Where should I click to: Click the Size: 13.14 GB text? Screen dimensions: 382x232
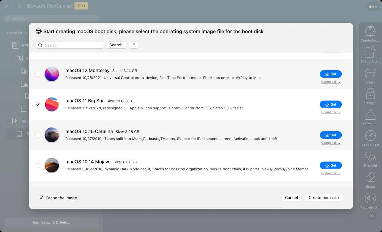[x=125, y=71]
